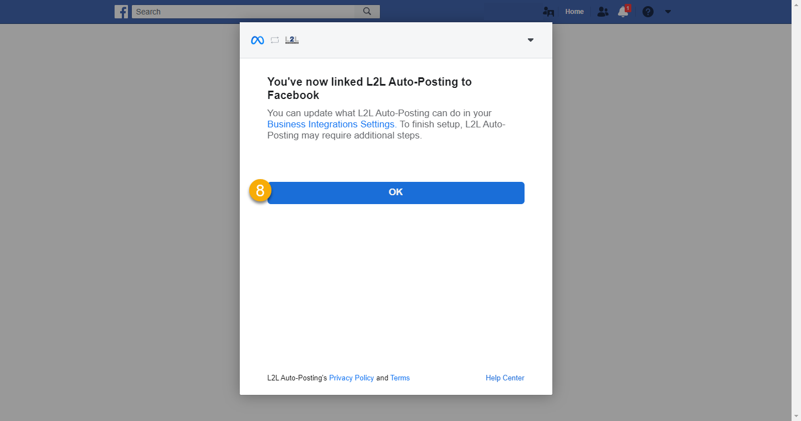Click the scrollbar up arrow
Screen dimensions: 801x421
click(797, 4)
